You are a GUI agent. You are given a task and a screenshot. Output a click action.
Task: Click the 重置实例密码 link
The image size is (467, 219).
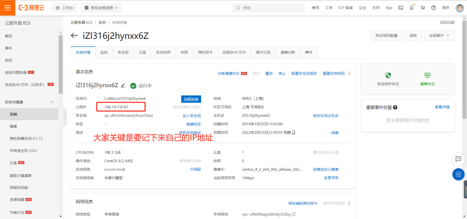click(333, 73)
